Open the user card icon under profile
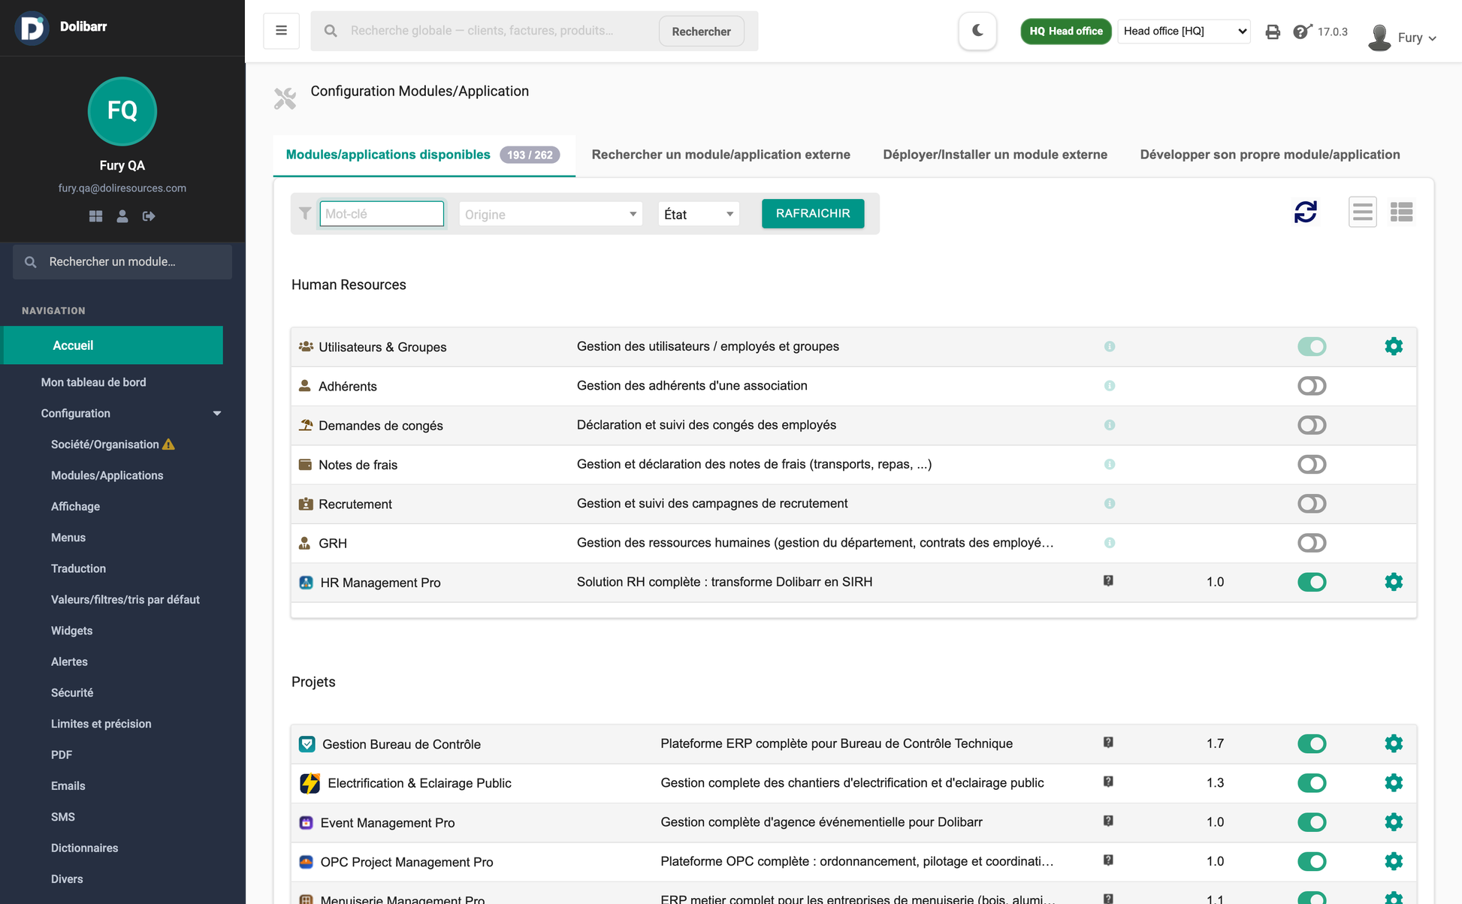 pos(122,216)
